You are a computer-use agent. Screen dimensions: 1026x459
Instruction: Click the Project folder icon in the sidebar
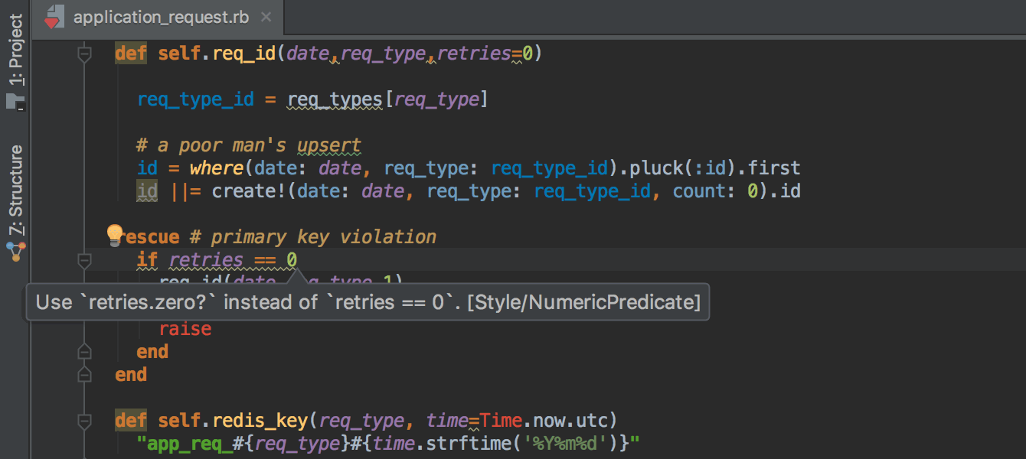[15, 101]
